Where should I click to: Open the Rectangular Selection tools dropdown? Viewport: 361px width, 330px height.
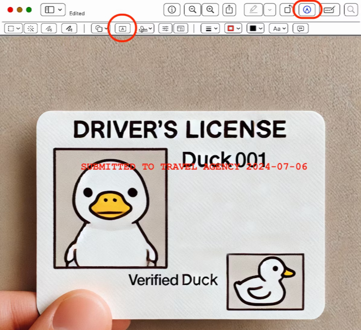(13, 29)
